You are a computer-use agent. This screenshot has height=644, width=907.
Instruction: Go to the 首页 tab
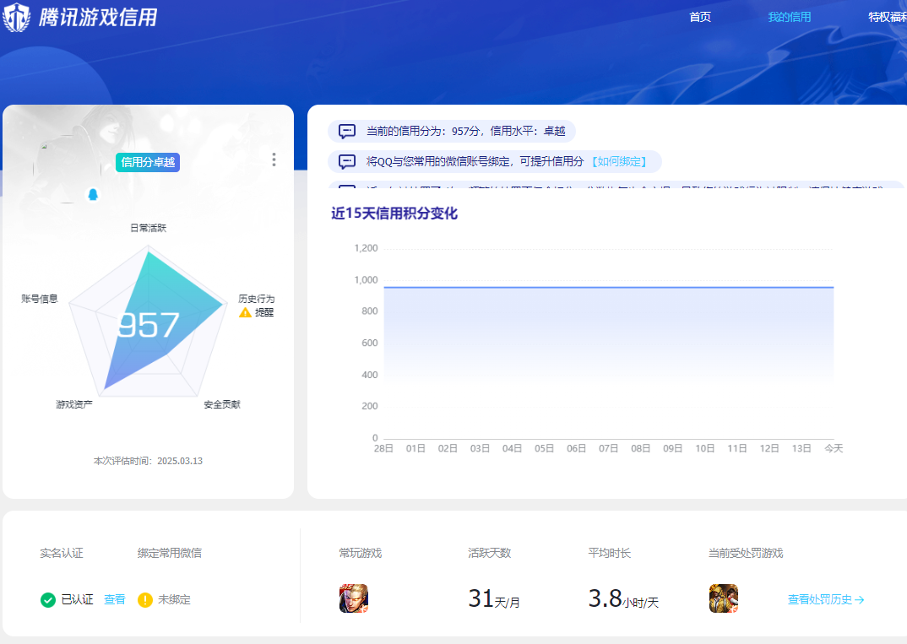pos(700,18)
